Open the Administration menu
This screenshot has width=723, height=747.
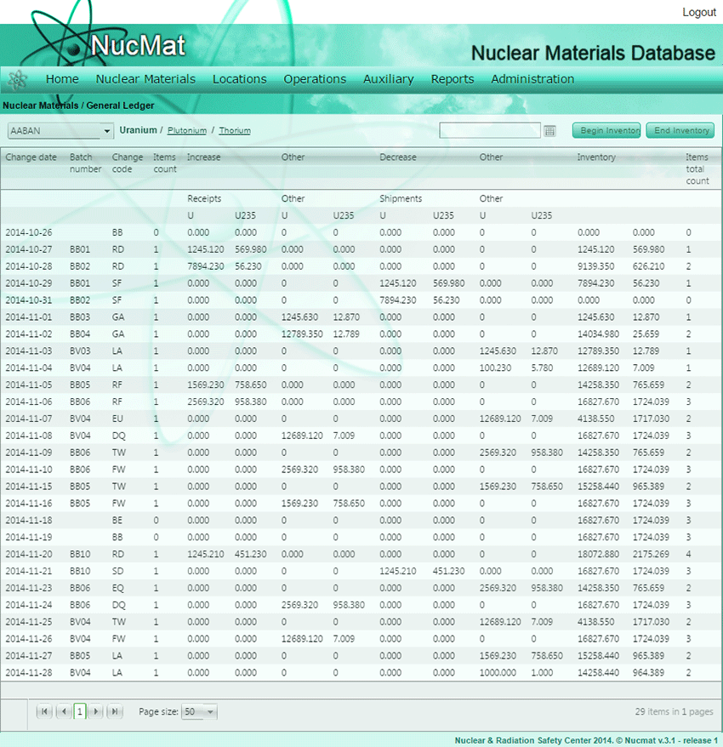click(532, 79)
